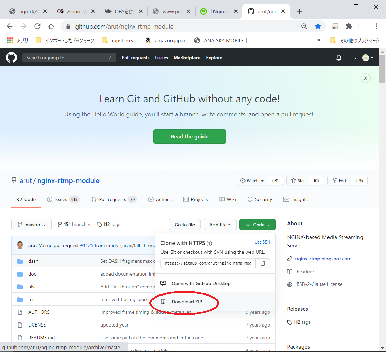Open the repository Pull requests tab

click(114, 199)
